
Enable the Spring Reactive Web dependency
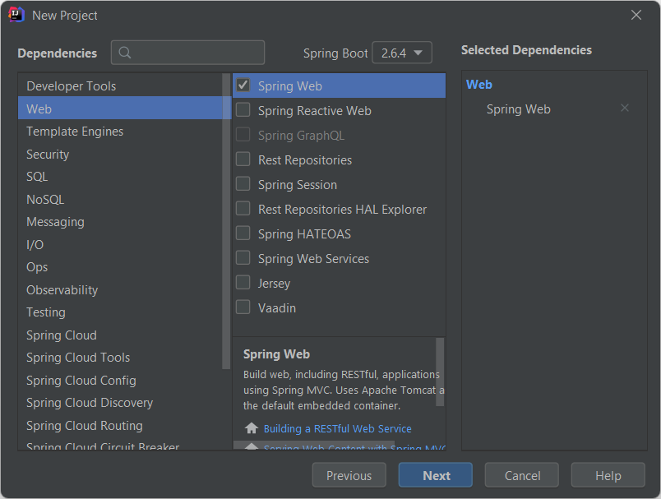coord(243,110)
